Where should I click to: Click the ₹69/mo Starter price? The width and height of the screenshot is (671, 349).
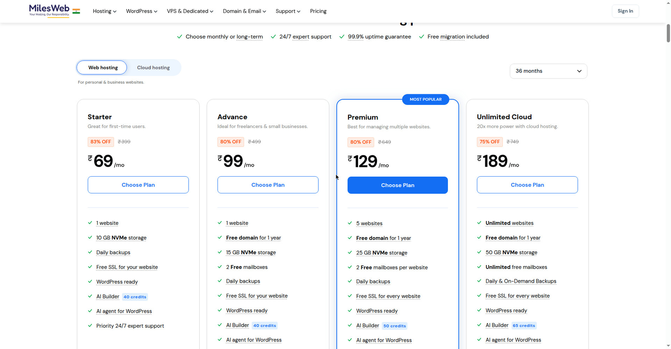tap(106, 161)
